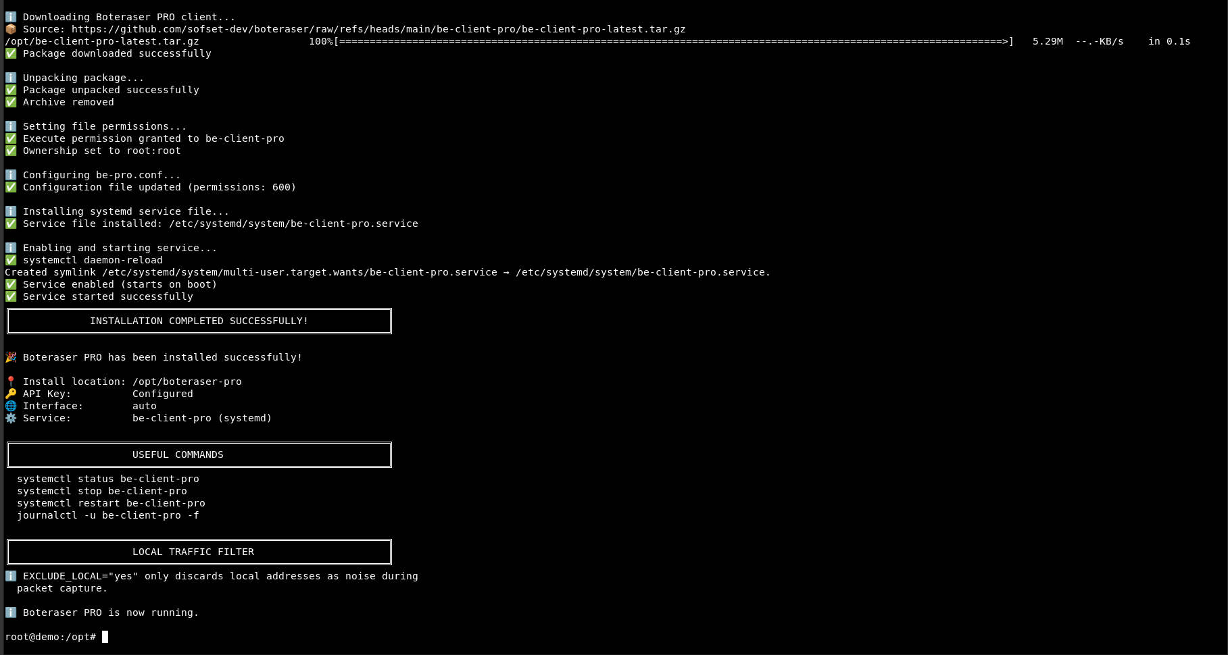The width and height of the screenshot is (1228, 655).
Task: Click the "packet capture." continuation line
Action: point(62,588)
